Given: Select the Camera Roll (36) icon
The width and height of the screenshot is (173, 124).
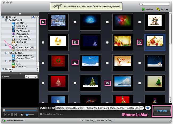Looking at the screenshot, I should click(13, 47).
